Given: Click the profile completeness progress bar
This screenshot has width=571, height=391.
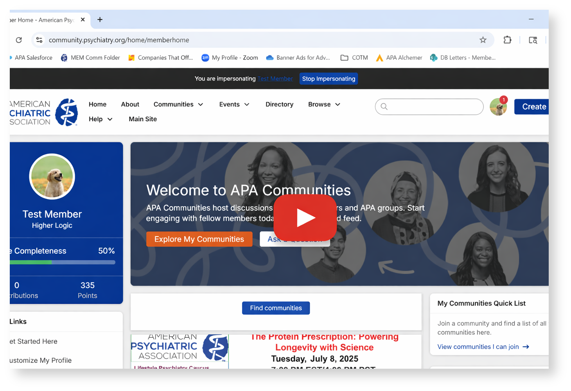Looking at the screenshot, I should pos(63,262).
